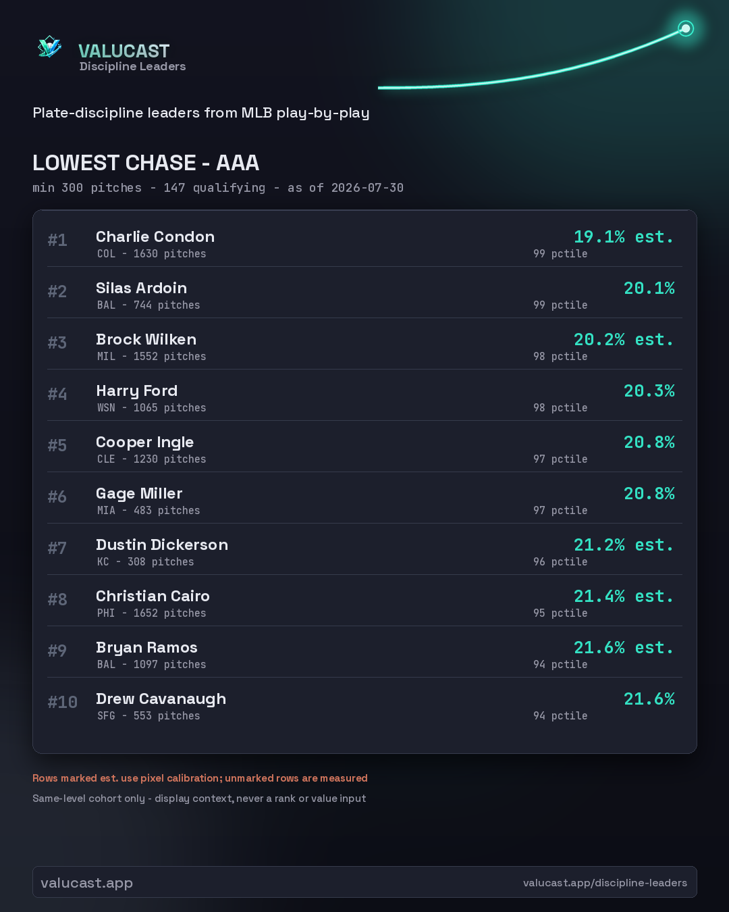Viewport: 729px width, 912px height.
Task: Open the valucast.app/discipline-leaders link
Action: pos(605,882)
